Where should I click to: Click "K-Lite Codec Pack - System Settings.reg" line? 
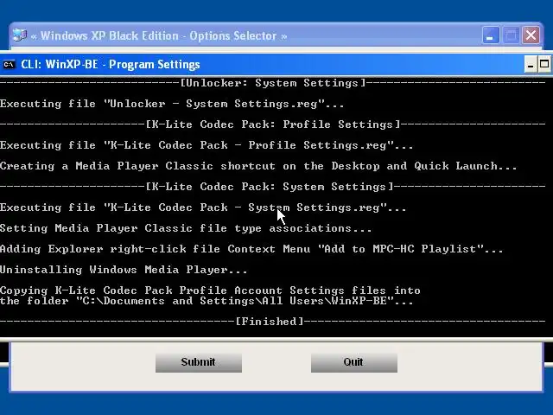pyautogui.click(x=203, y=207)
